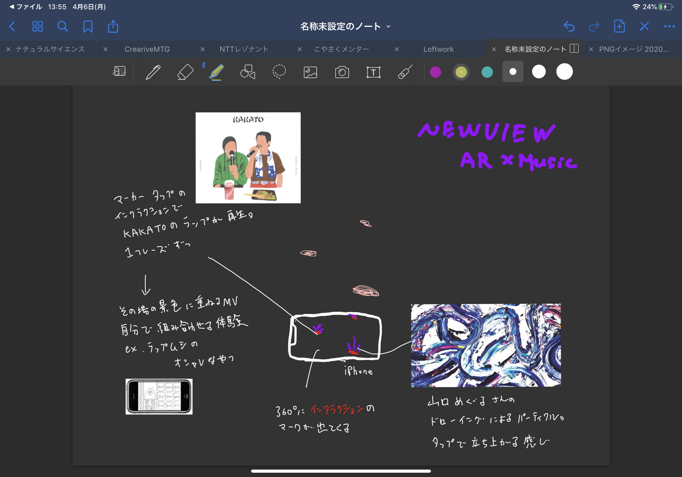Open the Camera tool
This screenshot has width=682, height=477.
pos(342,72)
